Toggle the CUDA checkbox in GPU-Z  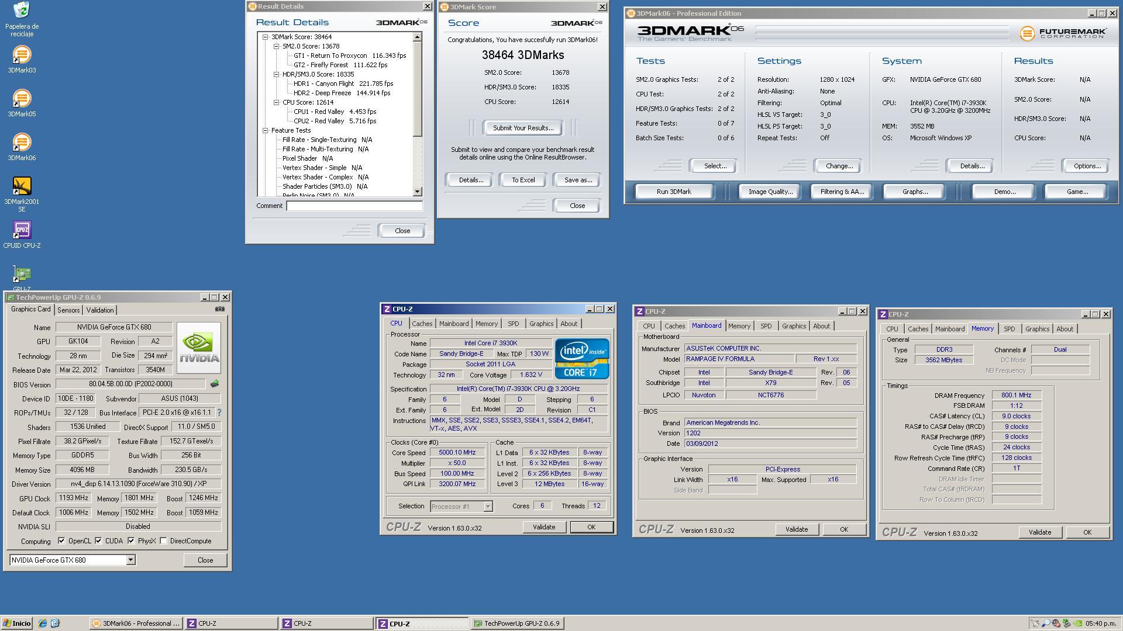tap(98, 541)
